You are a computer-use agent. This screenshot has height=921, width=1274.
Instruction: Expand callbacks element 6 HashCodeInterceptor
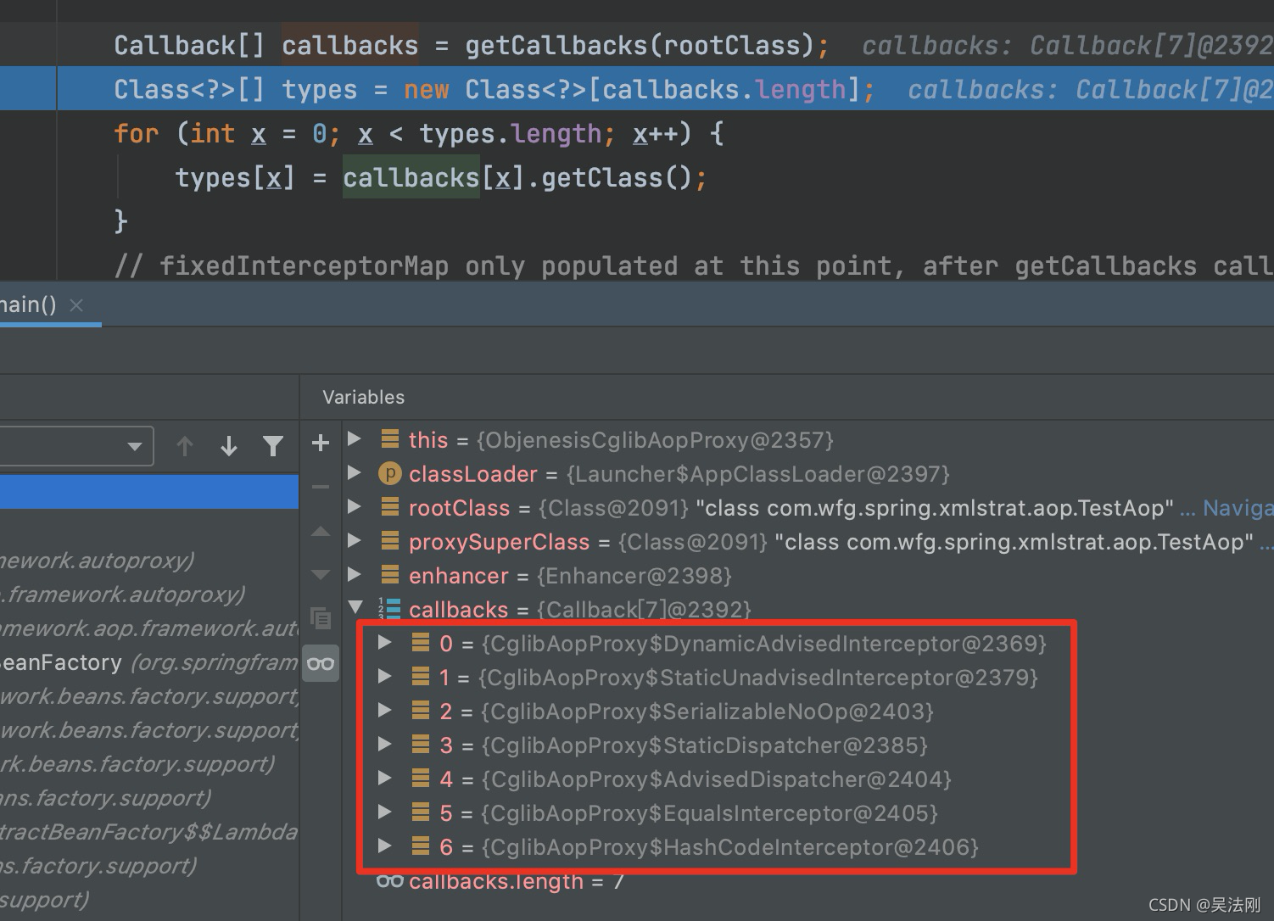tap(385, 846)
